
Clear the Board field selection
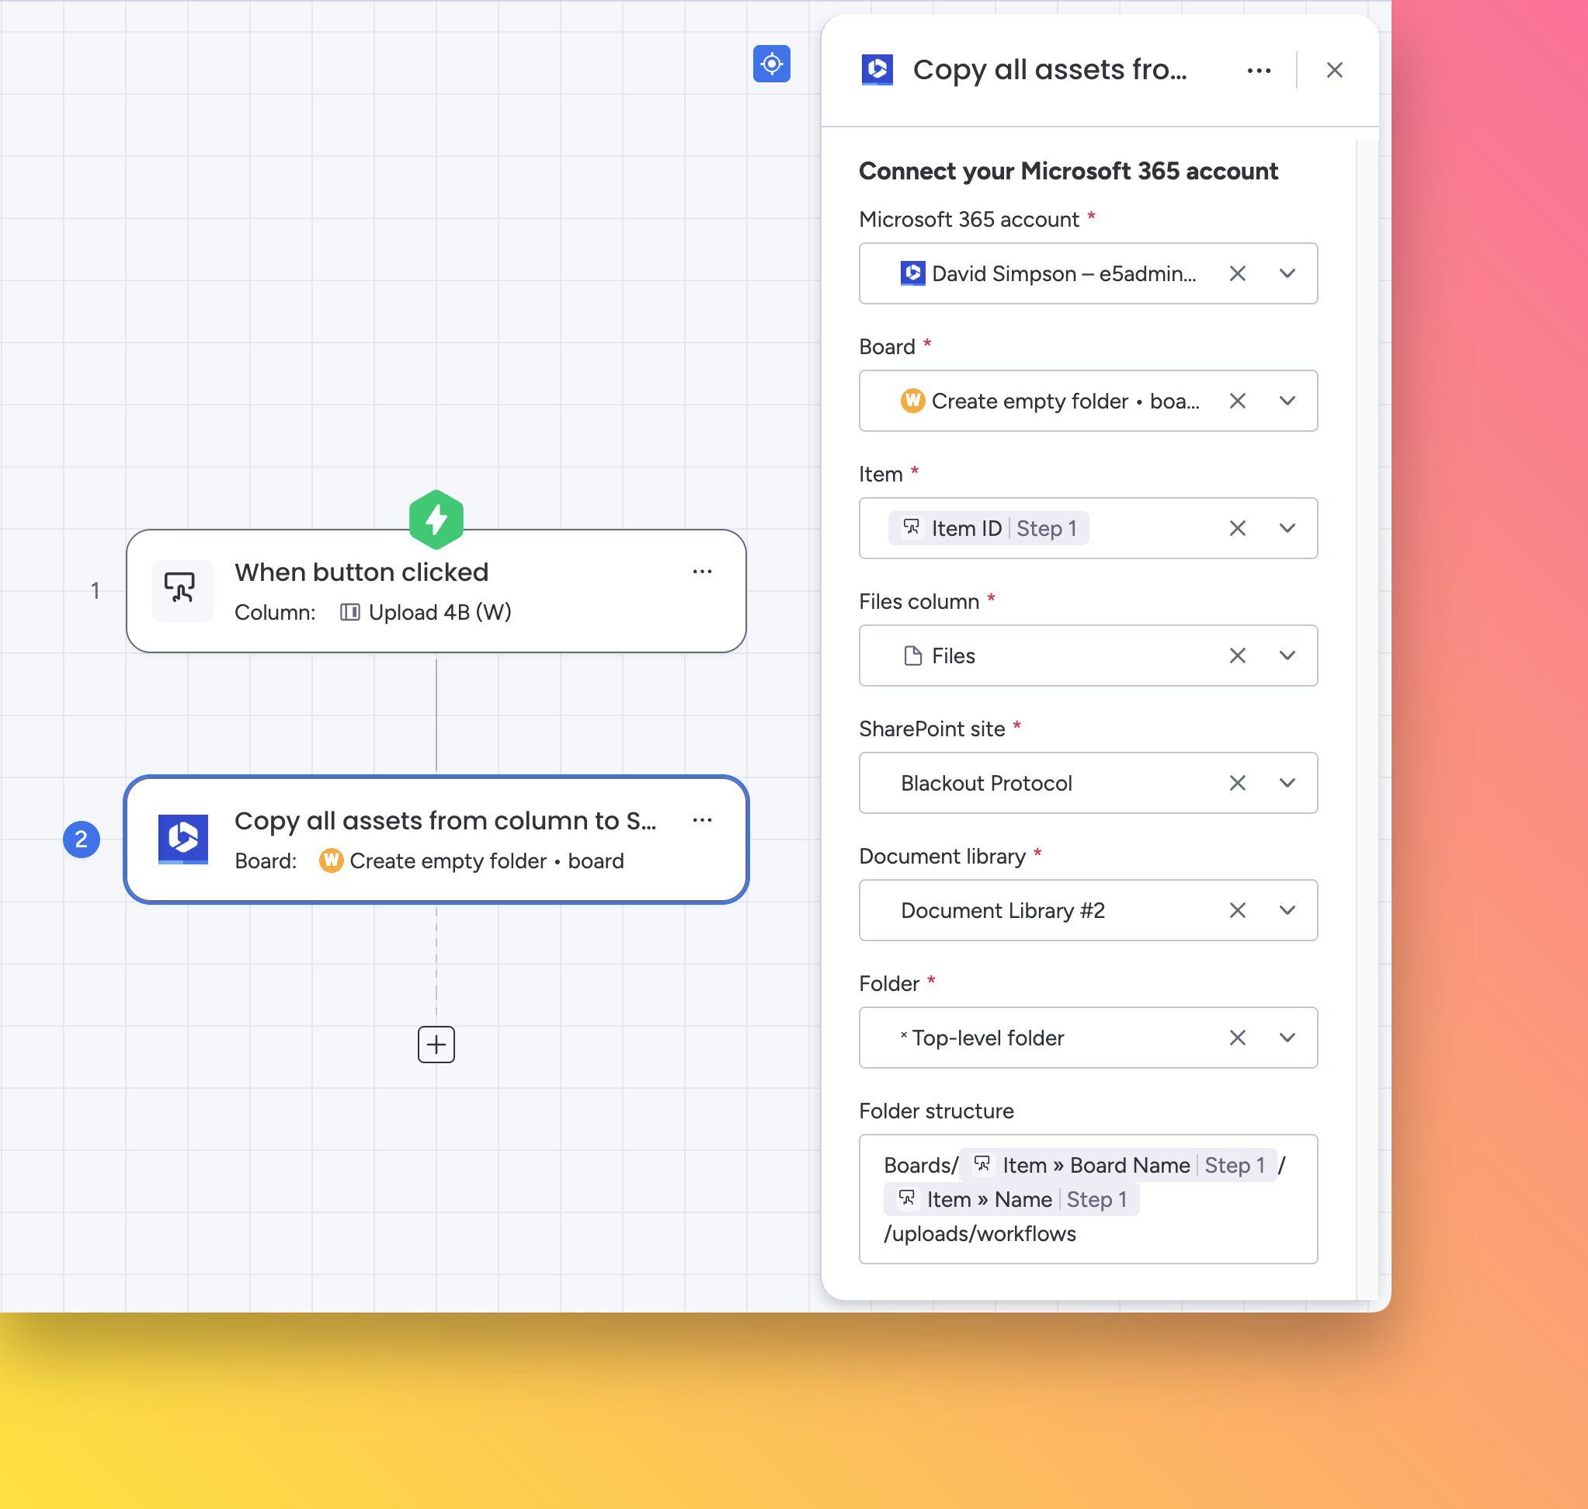click(x=1238, y=401)
